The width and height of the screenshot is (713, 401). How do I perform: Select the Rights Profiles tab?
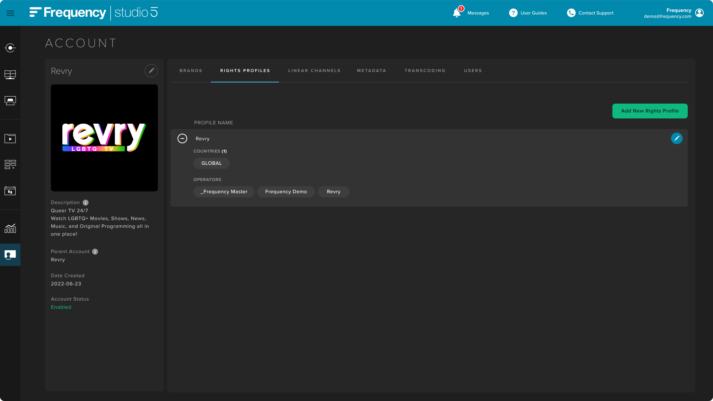(245, 71)
